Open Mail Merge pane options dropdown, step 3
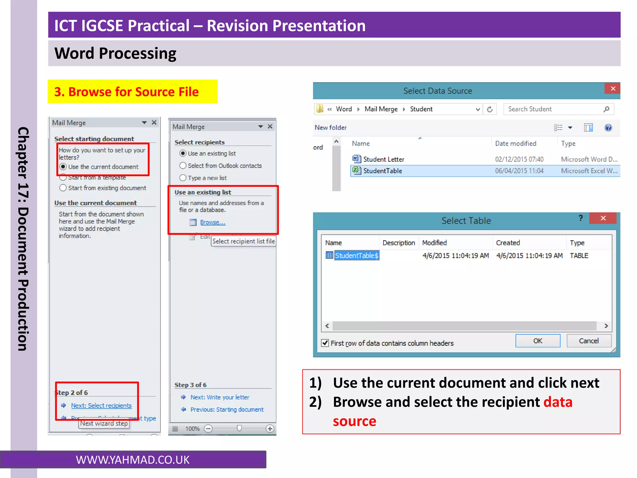This screenshot has height=478, width=637. [261, 126]
